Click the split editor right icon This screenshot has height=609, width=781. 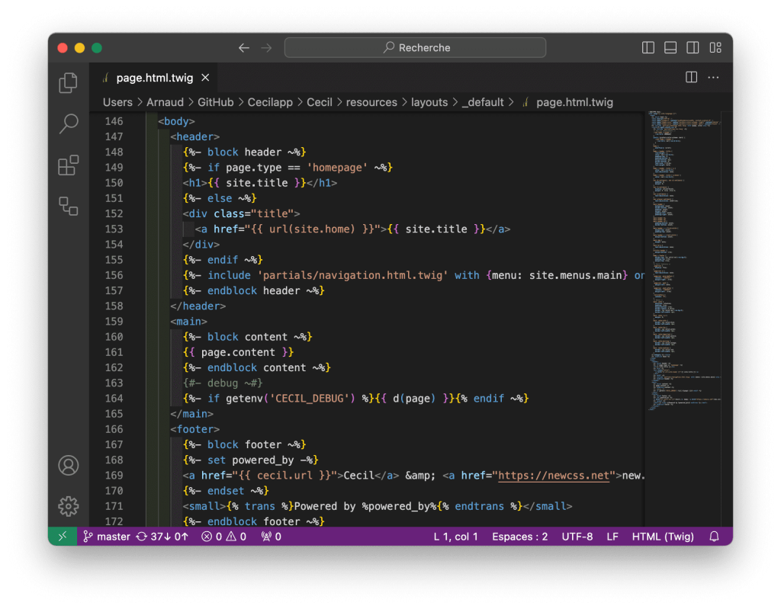(691, 78)
